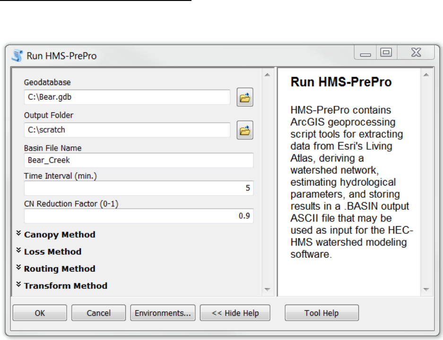The width and height of the screenshot is (443, 340).
Task: Click the parameters pane scroll down arrow
Action: 267,289
